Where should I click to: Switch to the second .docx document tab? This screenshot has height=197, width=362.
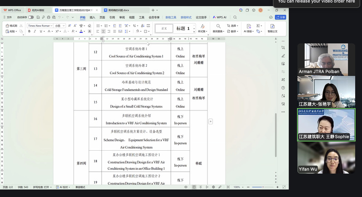pyautogui.click(x=119, y=10)
